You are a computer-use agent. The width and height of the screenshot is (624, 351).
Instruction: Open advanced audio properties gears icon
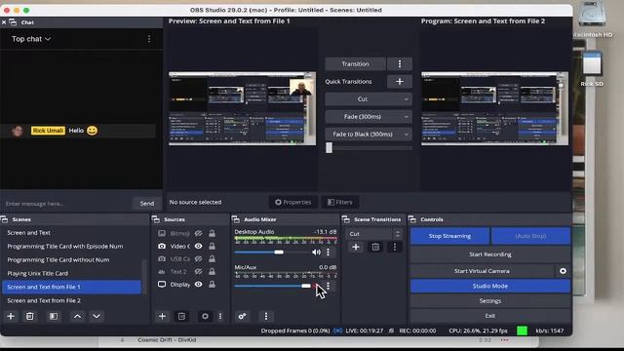click(x=242, y=316)
